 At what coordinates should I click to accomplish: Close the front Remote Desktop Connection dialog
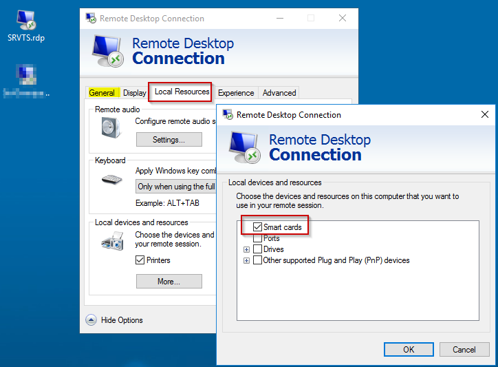pos(485,114)
